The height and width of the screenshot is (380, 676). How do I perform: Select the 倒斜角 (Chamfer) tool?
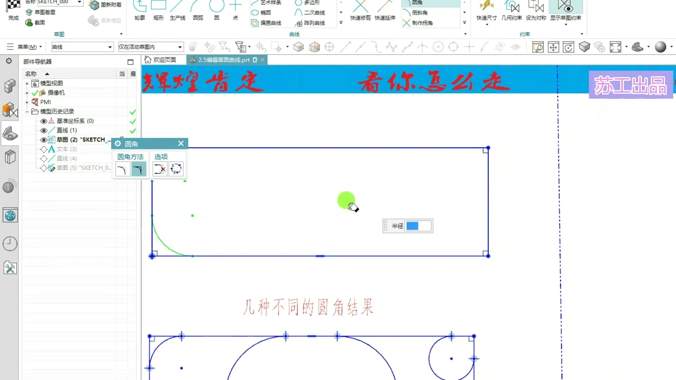(419, 13)
